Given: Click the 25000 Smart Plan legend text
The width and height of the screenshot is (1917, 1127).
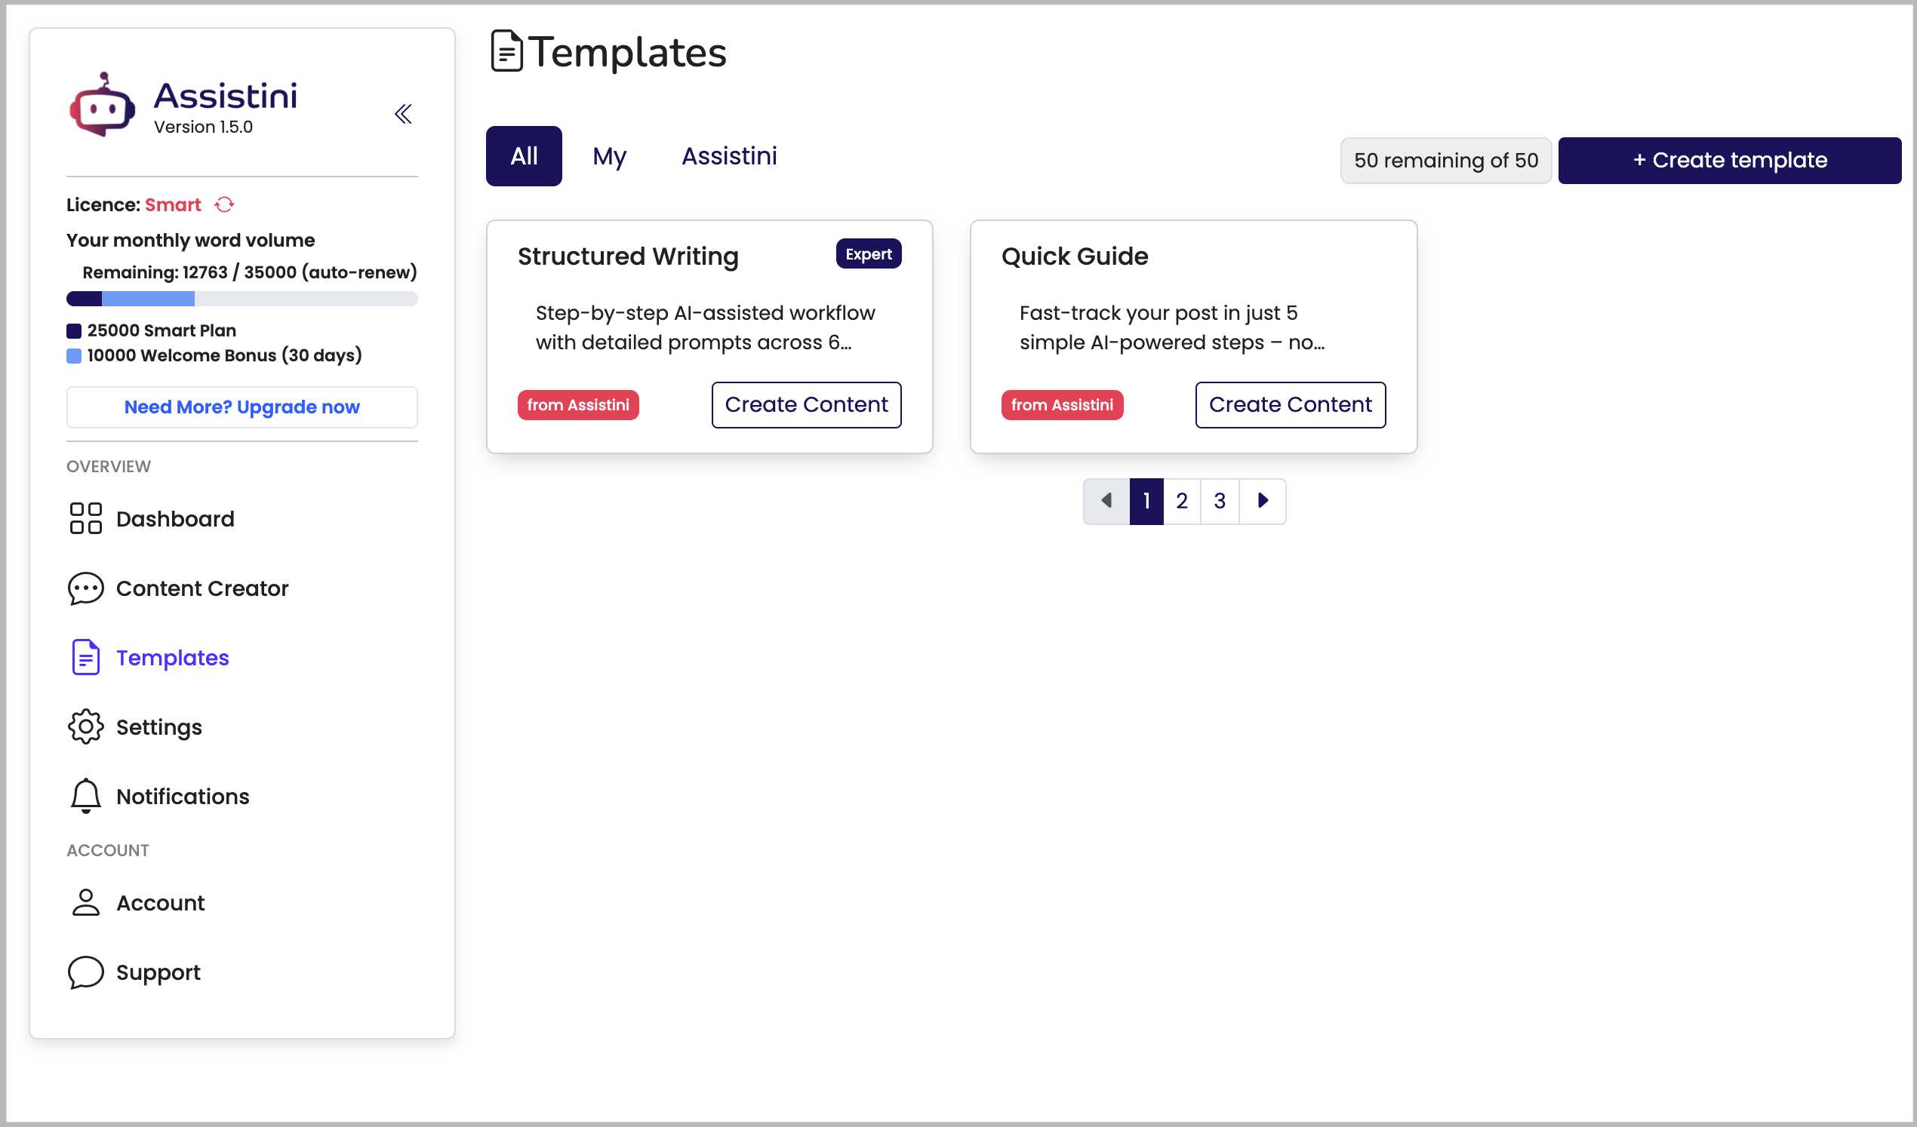Looking at the screenshot, I should click(x=162, y=331).
